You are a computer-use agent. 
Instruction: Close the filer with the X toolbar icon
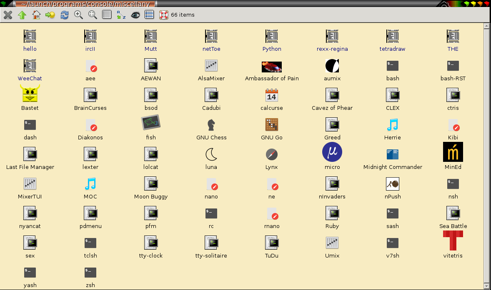(8, 15)
